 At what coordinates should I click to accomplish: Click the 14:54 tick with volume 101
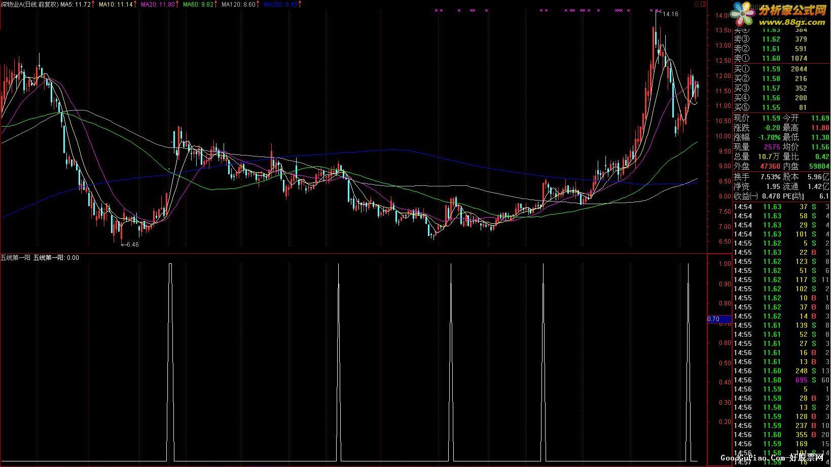(x=782, y=234)
